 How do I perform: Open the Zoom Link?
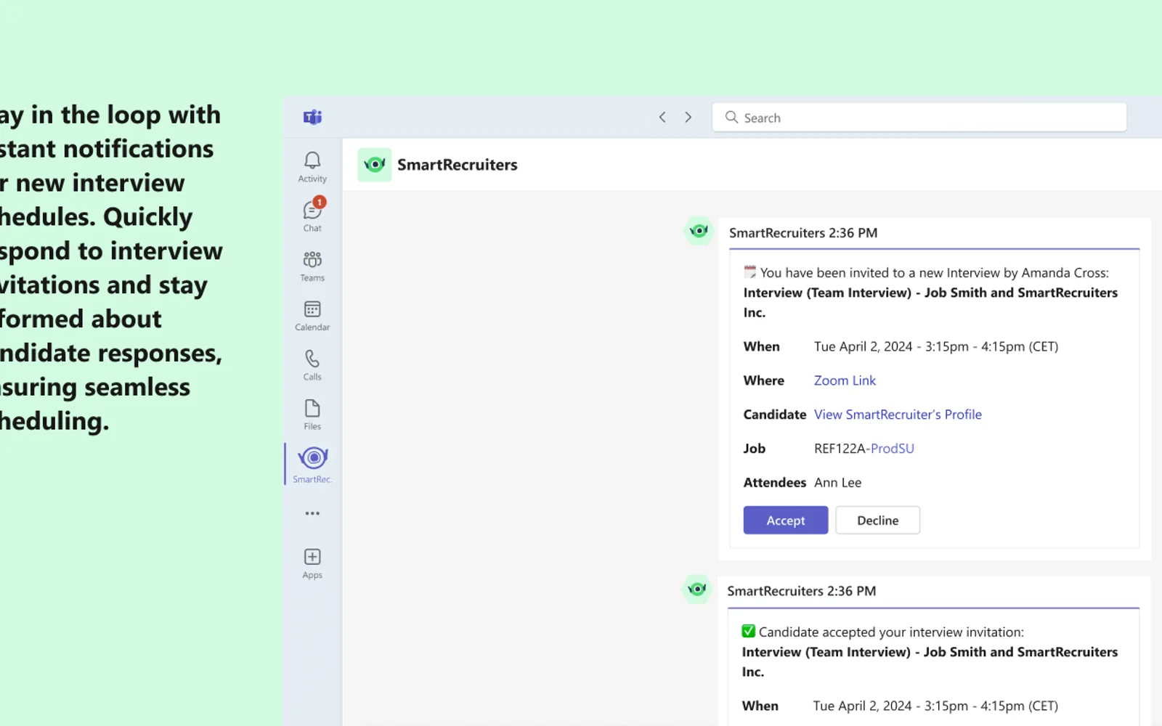(x=845, y=380)
